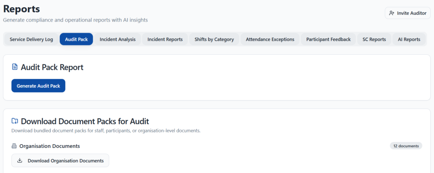Viewport: 434px width, 173px height.
Task: Go to the Shifts by Category tab
Action: (214, 39)
